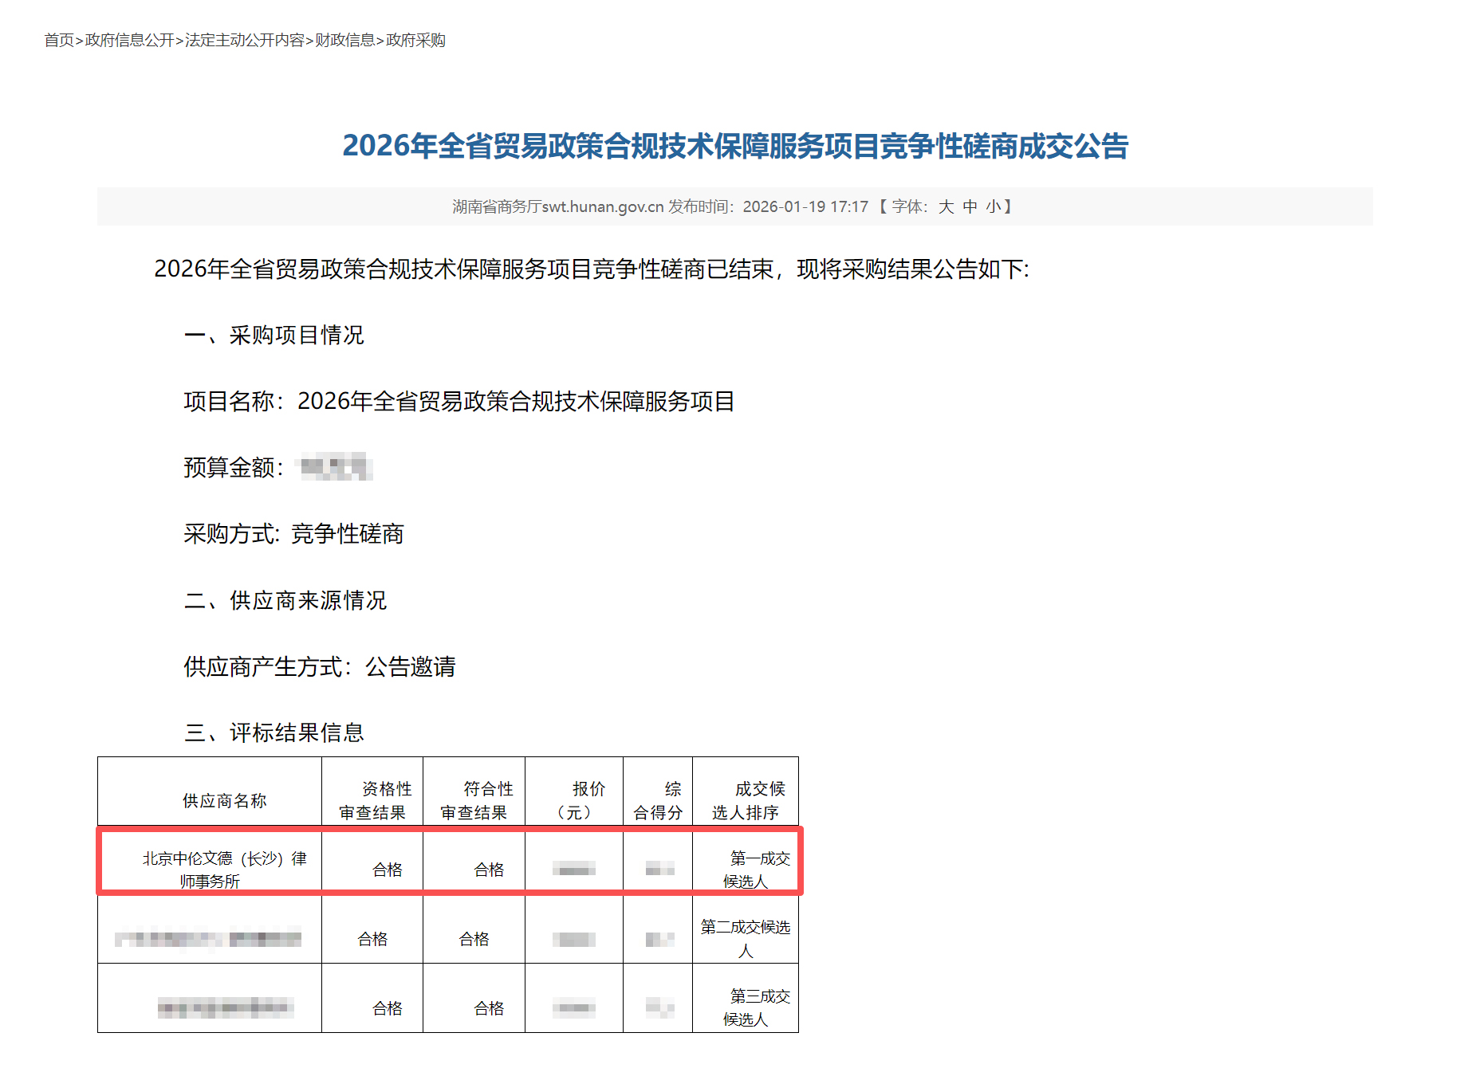The image size is (1472, 1076).
Task: Set font size to 大
Action: [x=946, y=206]
